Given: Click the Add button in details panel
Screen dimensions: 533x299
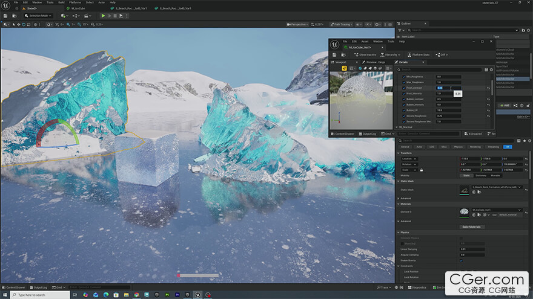Looking at the screenshot, I should (505, 106).
